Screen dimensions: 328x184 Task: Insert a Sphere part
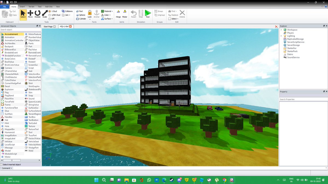(81, 15)
